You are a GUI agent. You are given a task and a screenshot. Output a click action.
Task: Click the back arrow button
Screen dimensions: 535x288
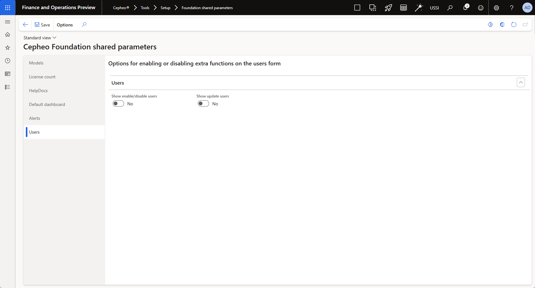pos(26,25)
